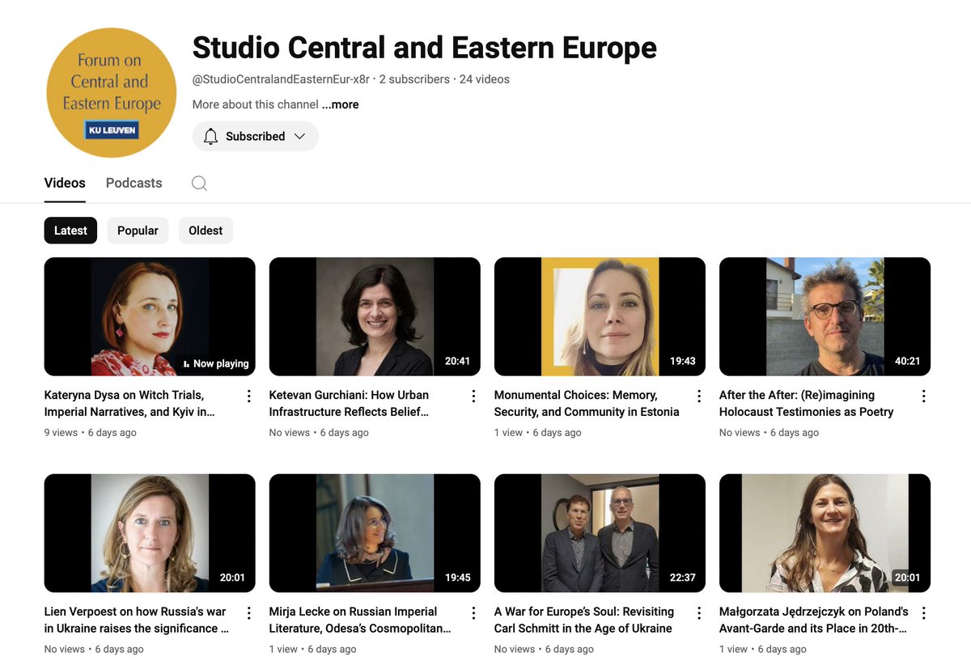
Task: Open options menu for A War for Europe's Soul
Action: coord(698,612)
